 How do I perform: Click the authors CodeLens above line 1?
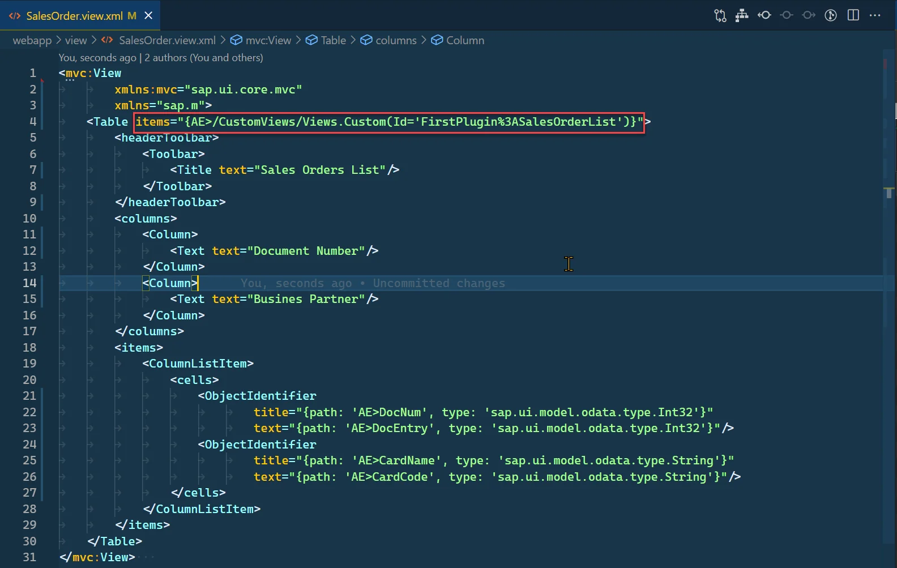click(203, 58)
